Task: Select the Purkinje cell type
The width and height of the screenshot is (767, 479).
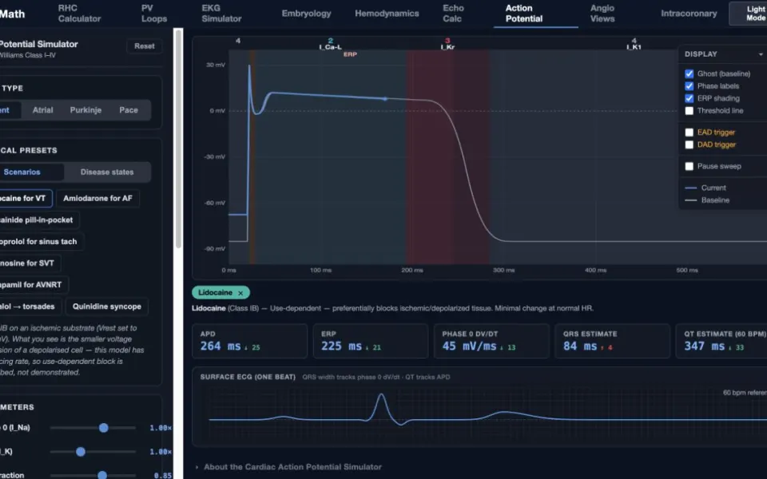Action: click(x=85, y=110)
